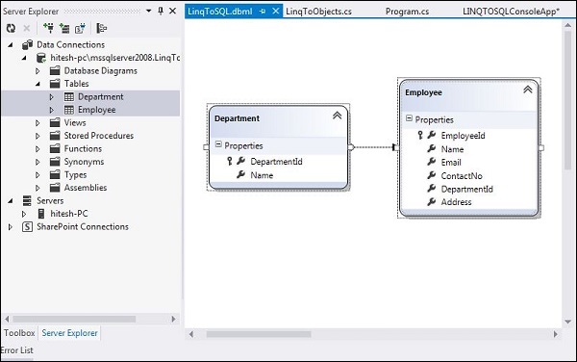This screenshot has width=577, height=362.
Task: Select Synonyms in the tree
Action: [x=84, y=162]
